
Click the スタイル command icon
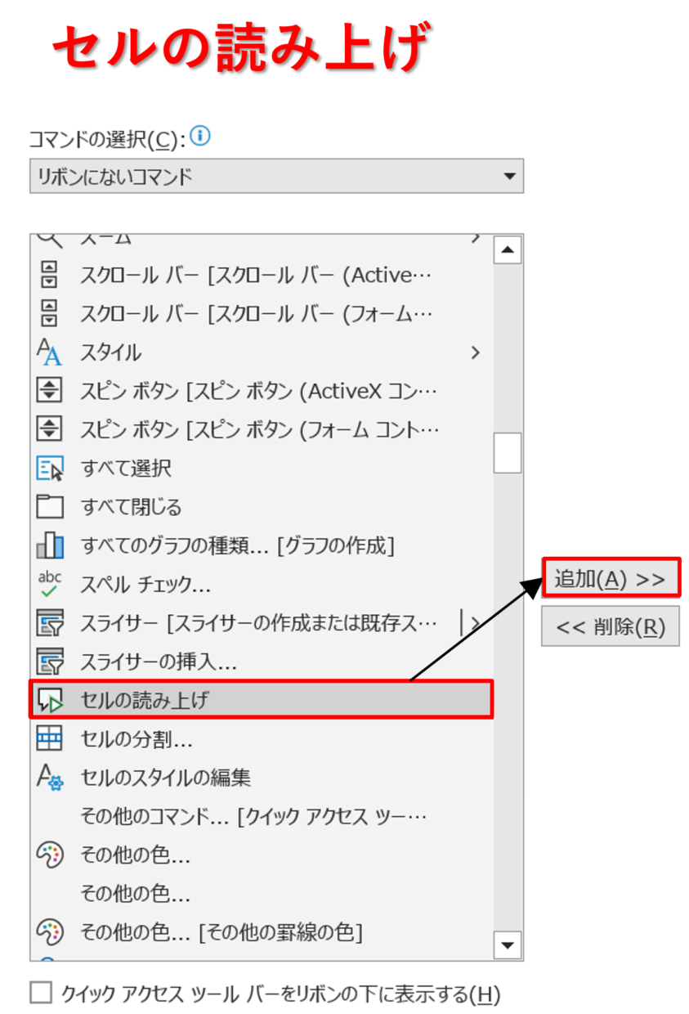coord(50,352)
